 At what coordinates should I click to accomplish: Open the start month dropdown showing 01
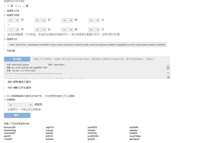pyautogui.click(x=13, y=20)
